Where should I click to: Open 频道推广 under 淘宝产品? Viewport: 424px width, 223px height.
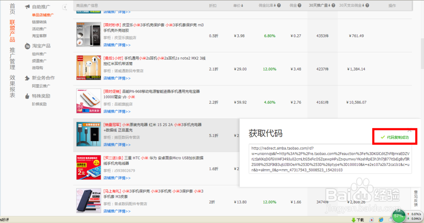click(x=39, y=61)
